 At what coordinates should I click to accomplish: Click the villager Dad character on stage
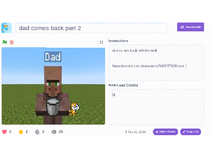[53, 95]
